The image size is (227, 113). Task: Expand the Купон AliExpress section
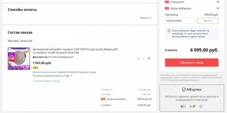click(217, 8)
